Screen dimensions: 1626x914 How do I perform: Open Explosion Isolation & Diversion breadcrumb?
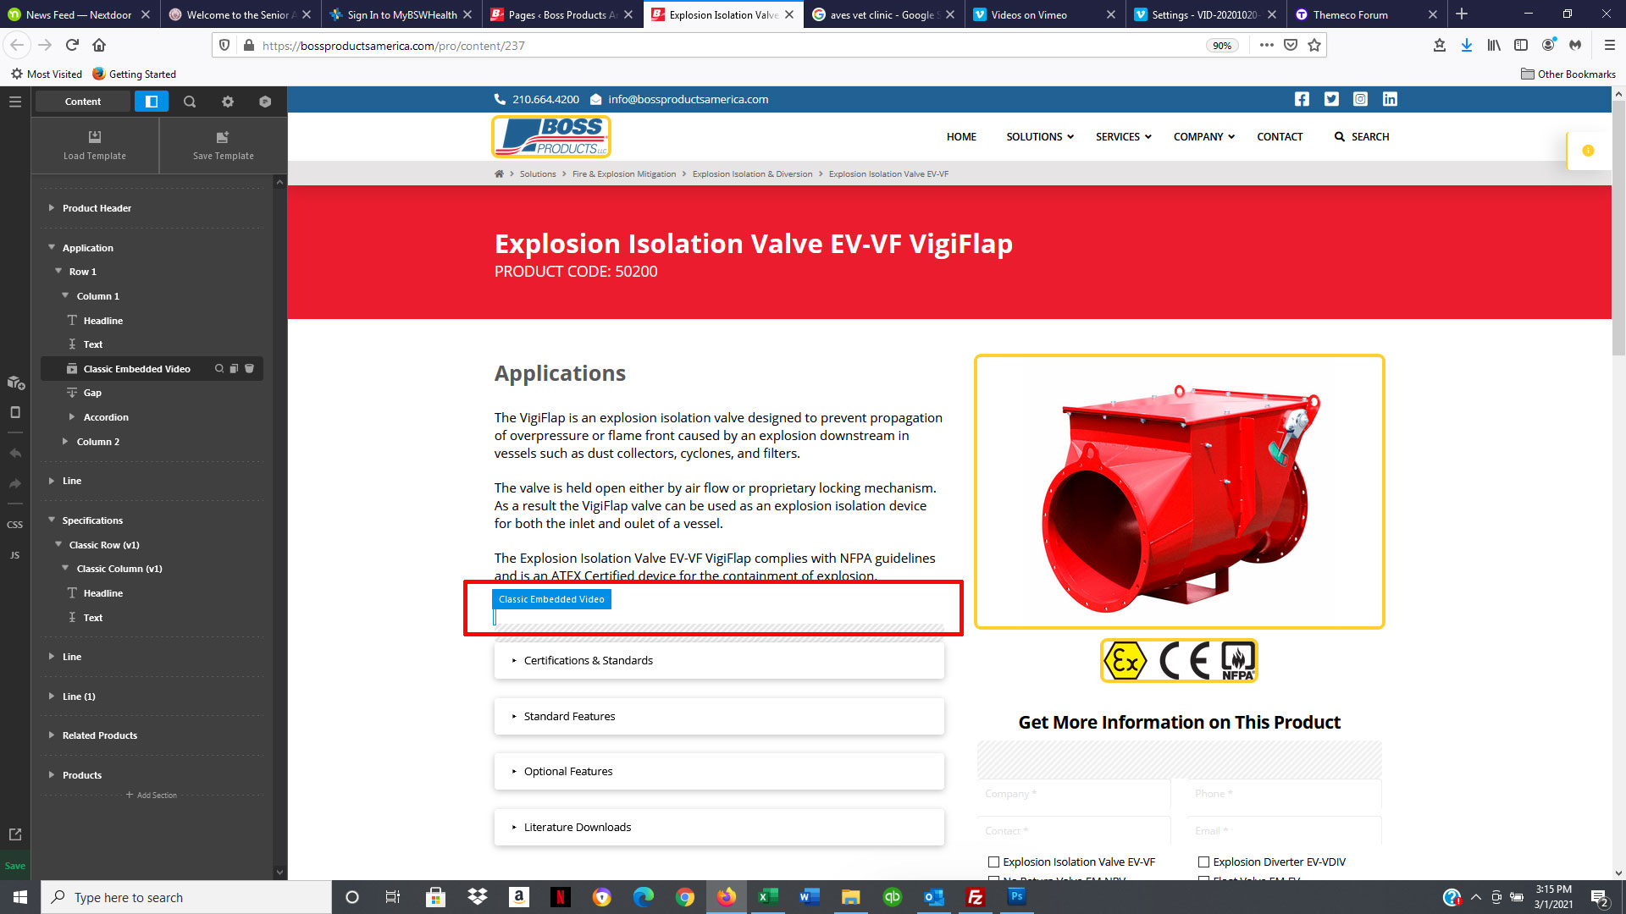click(752, 174)
